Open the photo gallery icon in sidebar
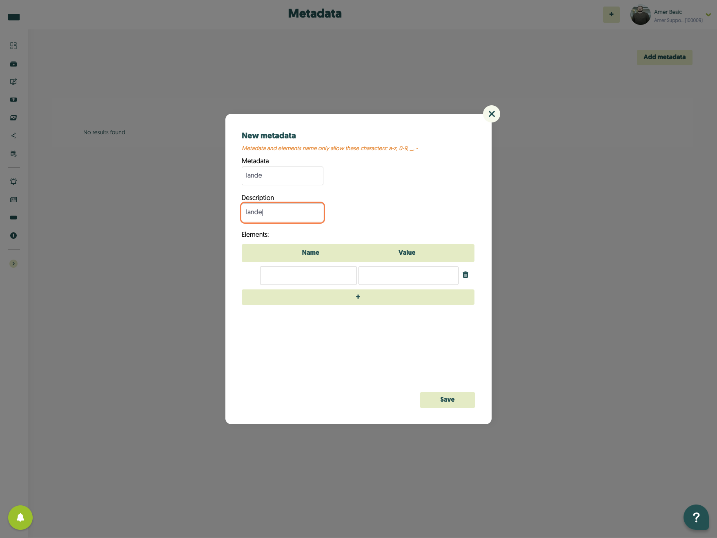This screenshot has height=538, width=717. 13,118
